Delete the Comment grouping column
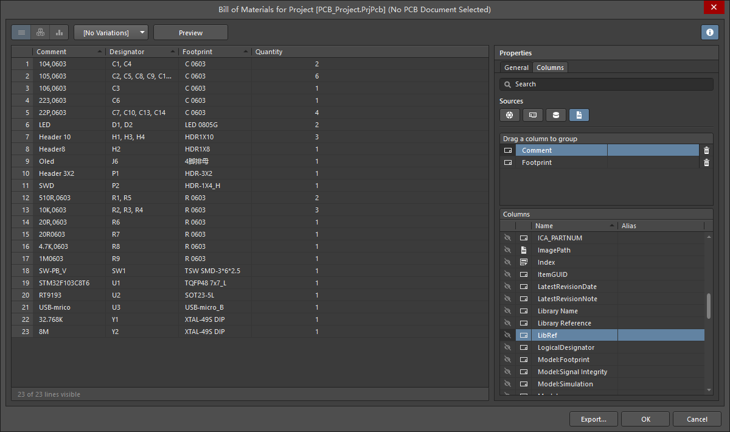 [x=706, y=150]
